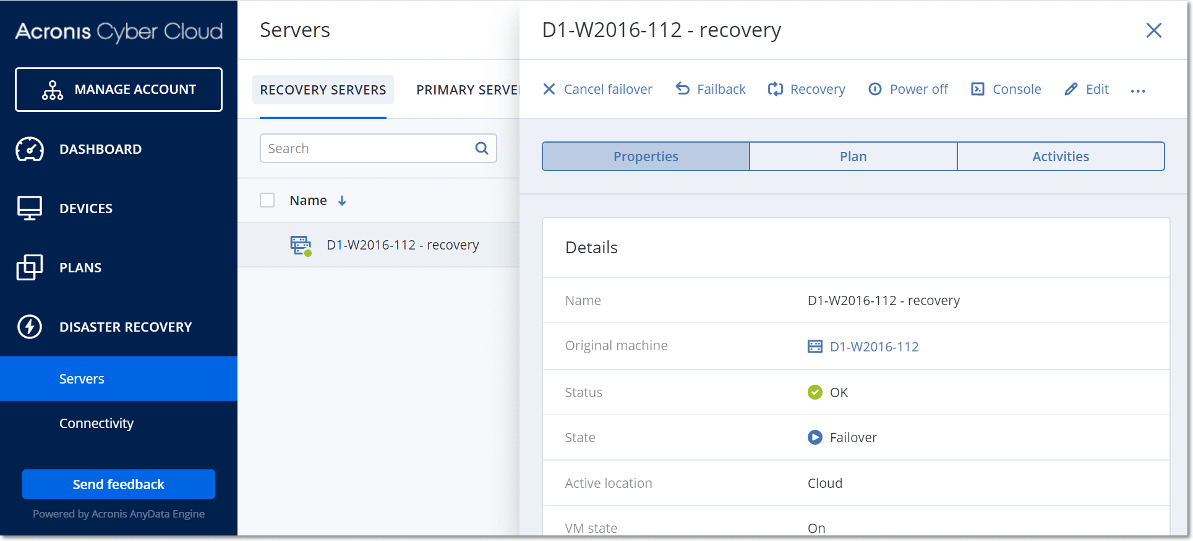Click the green OK status icon
Screen dimensions: 1193x541
click(815, 392)
